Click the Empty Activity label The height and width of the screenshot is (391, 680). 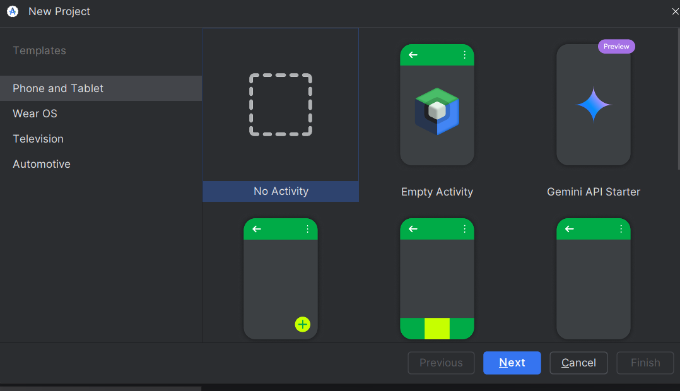point(437,192)
